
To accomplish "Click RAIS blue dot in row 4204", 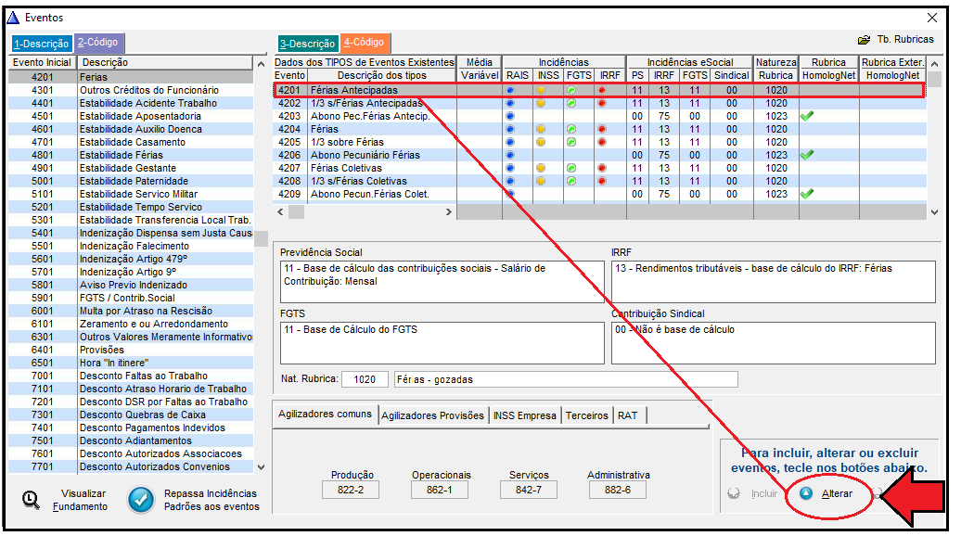I will 510,129.
